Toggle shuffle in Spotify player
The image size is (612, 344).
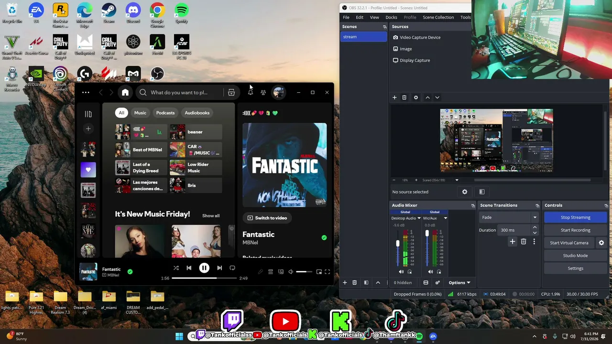[x=176, y=268]
